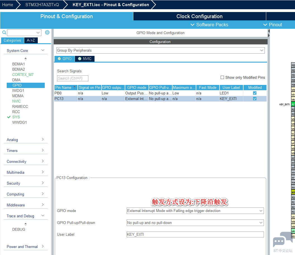Collapse System Core list with up arrow
This screenshot has height=255, width=295.
[26, 59]
